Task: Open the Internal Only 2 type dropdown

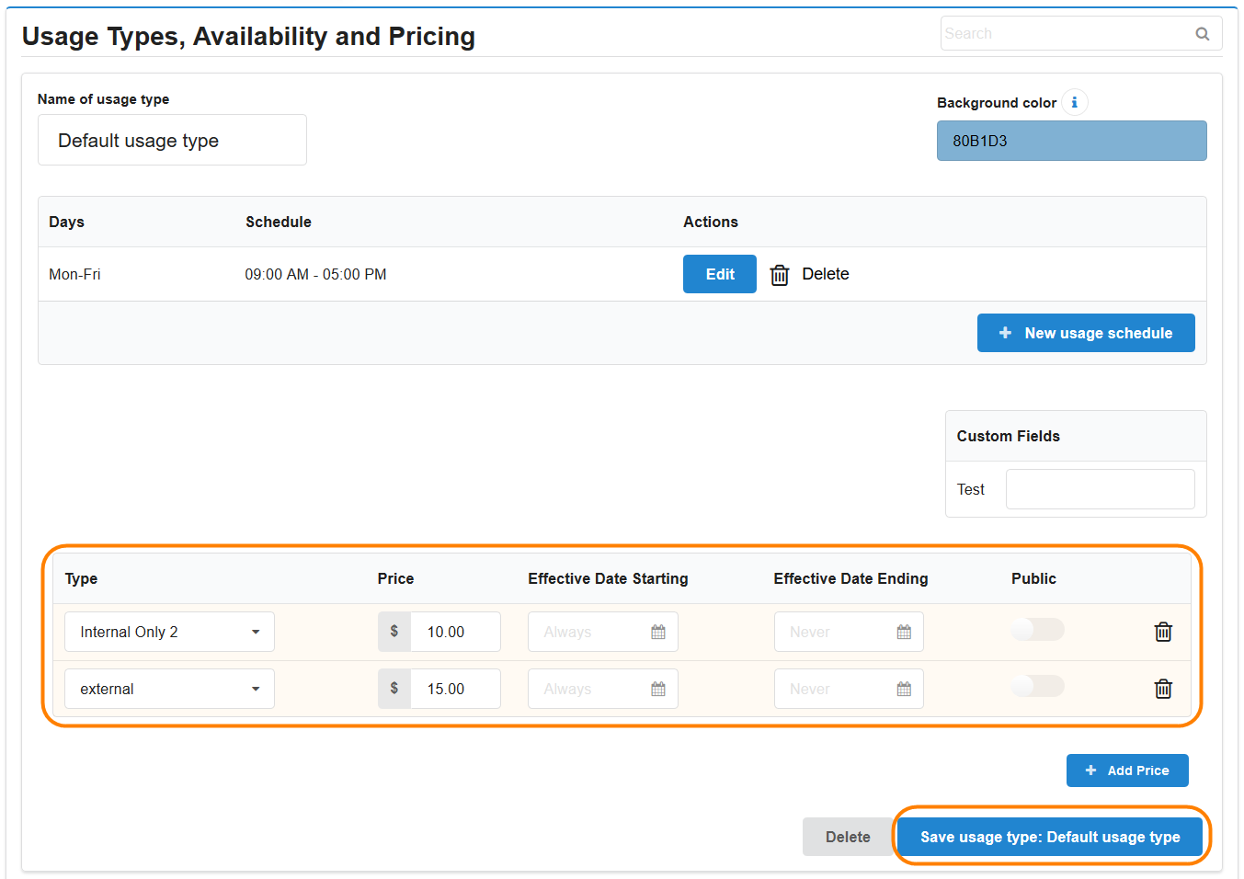Action: (x=169, y=632)
